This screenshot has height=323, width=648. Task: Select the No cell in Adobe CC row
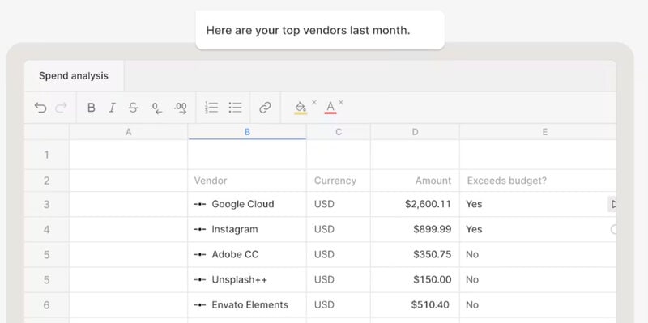538,254
